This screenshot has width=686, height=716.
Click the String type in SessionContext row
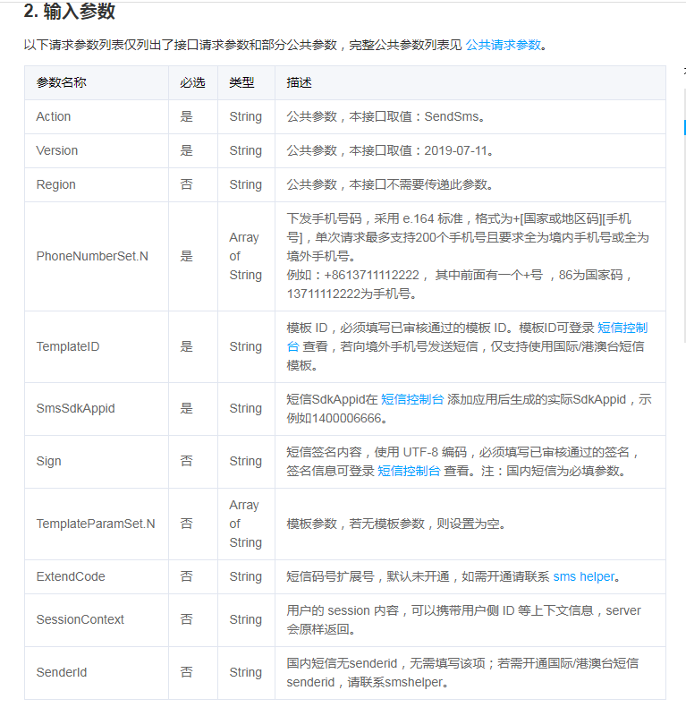point(246,619)
